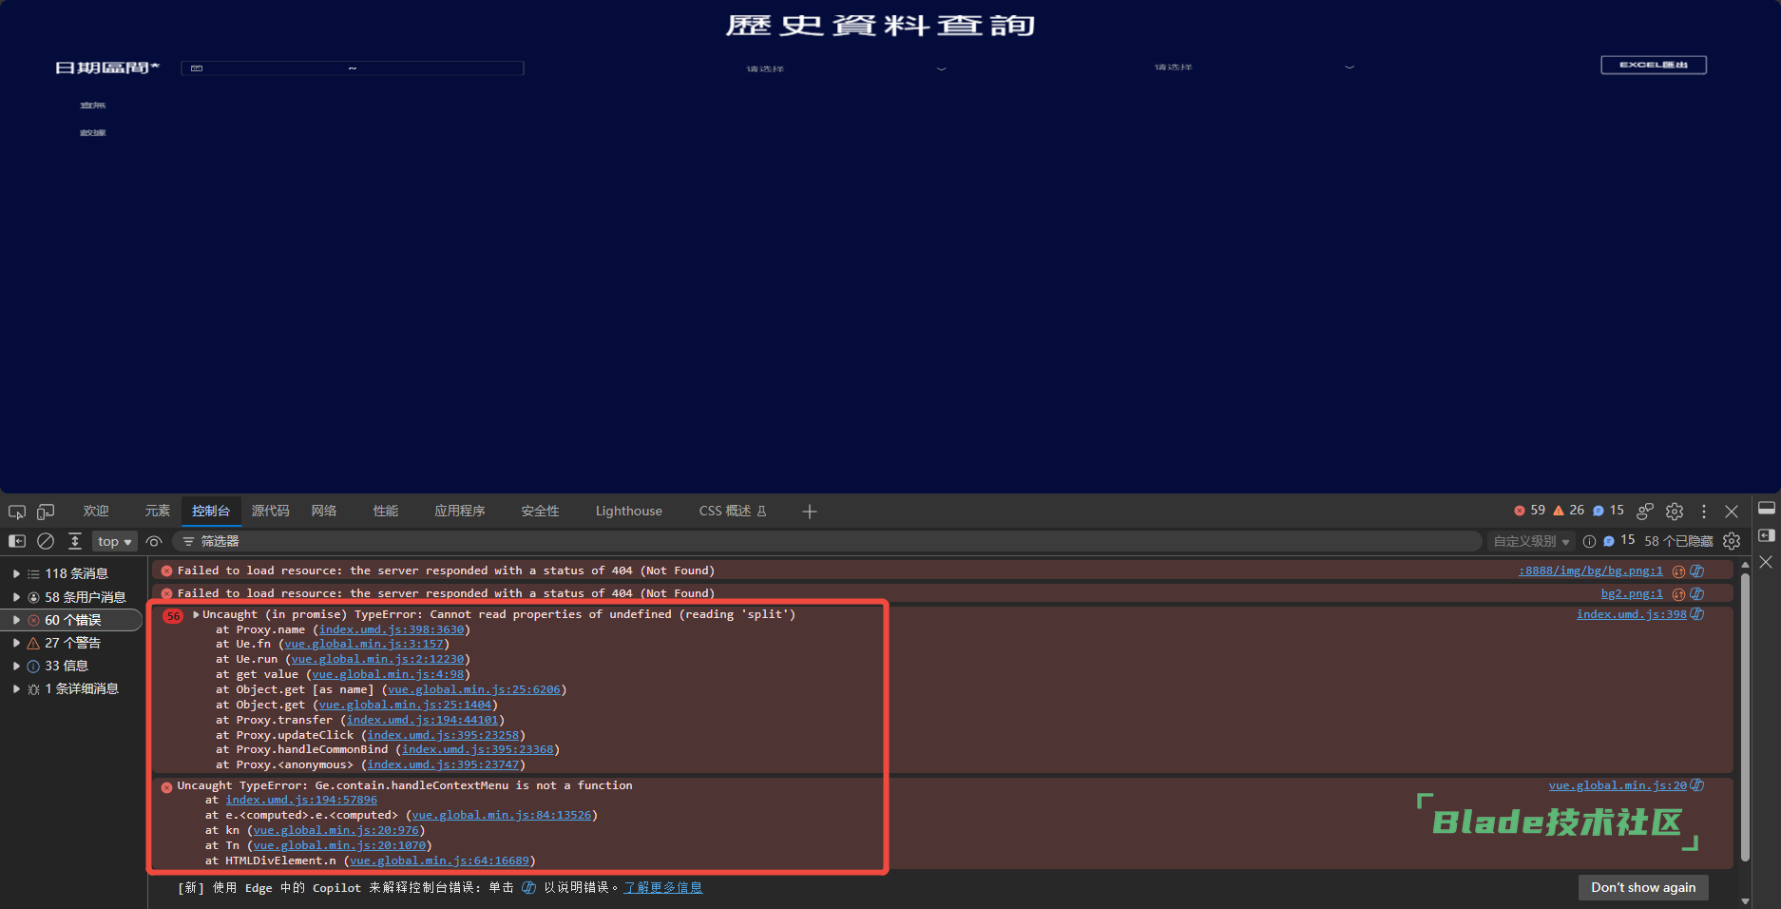Click the inspect element picker icon
The width and height of the screenshot is (1781, 909).
(x=17, y=512)
